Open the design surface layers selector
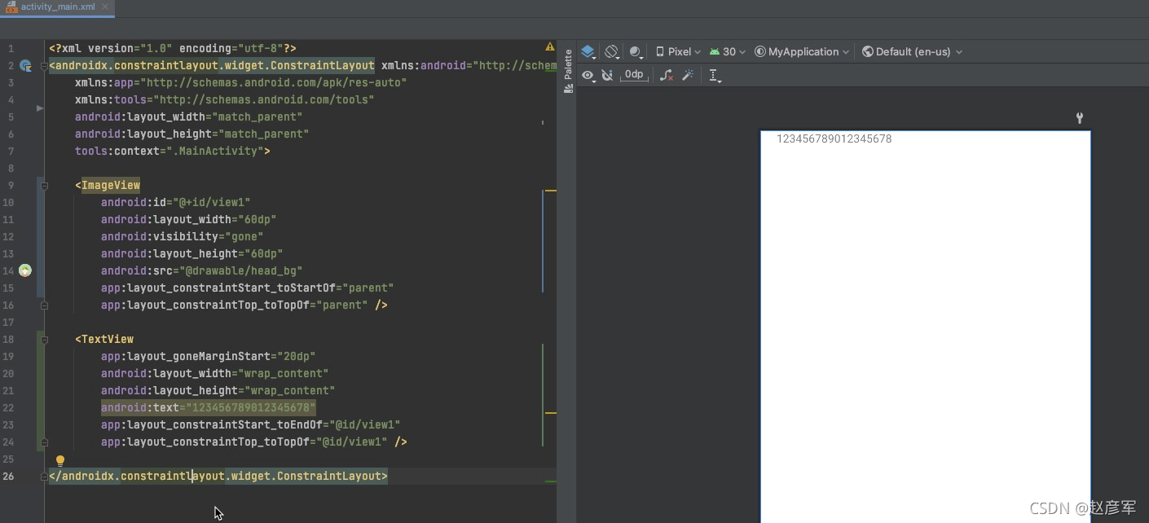The image size is (1149, 523). click(588, 51)
